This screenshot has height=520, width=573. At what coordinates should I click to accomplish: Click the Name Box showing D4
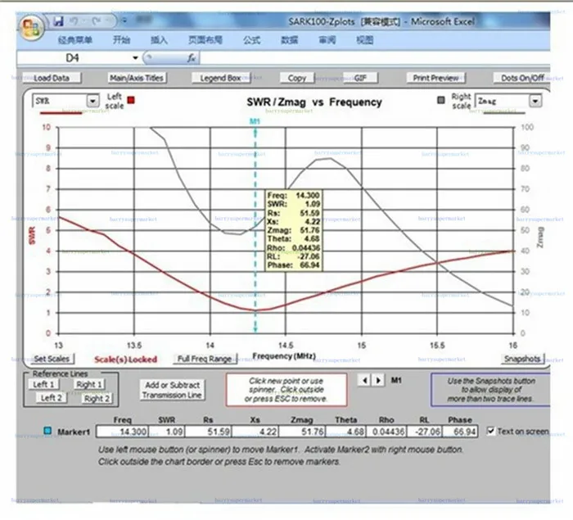[73, 58]
